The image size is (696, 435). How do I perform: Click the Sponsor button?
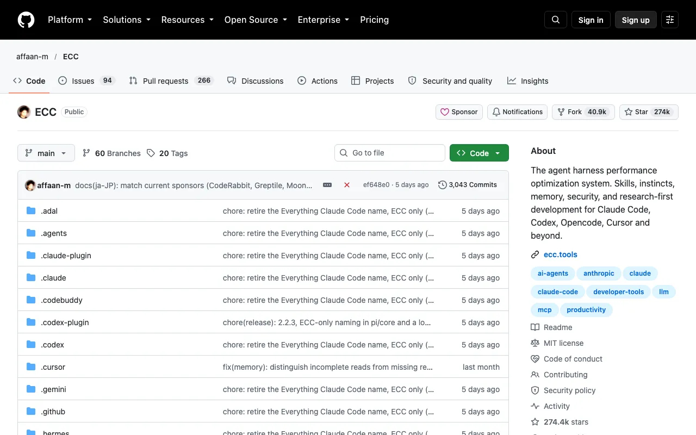click(459, 112)
